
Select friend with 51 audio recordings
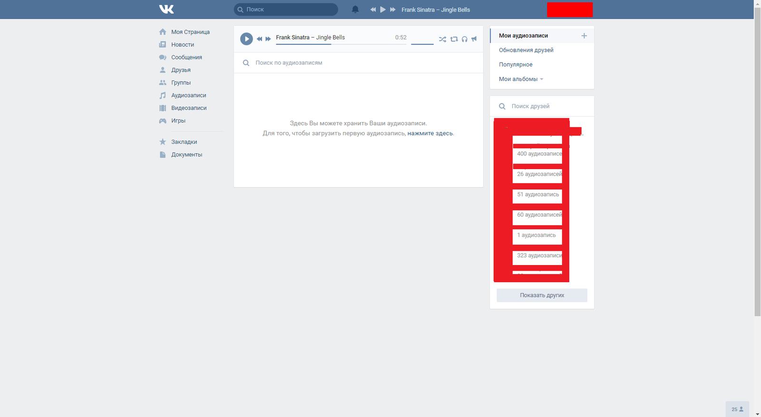(x=538, y=195)
